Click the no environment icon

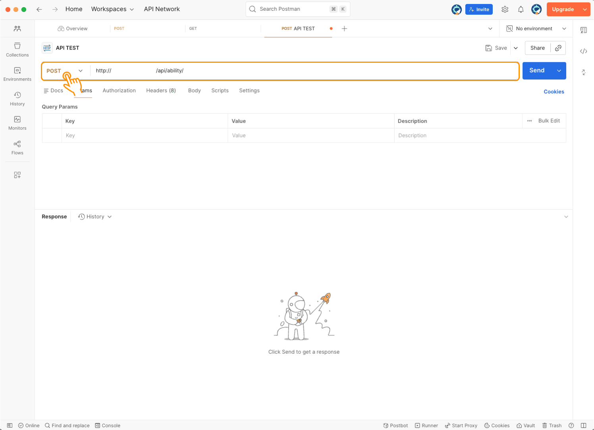click(x=510, y=29)
